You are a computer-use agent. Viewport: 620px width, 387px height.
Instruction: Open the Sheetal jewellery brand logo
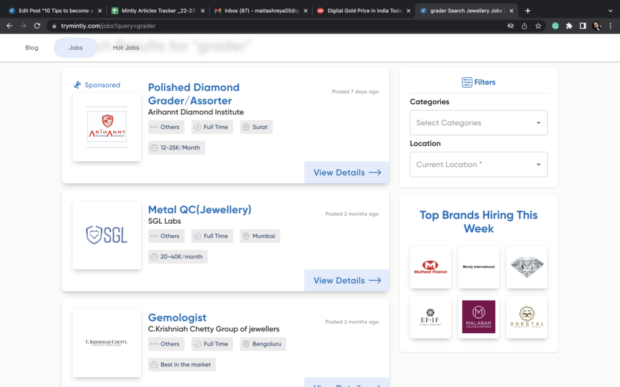coord(526,316)
